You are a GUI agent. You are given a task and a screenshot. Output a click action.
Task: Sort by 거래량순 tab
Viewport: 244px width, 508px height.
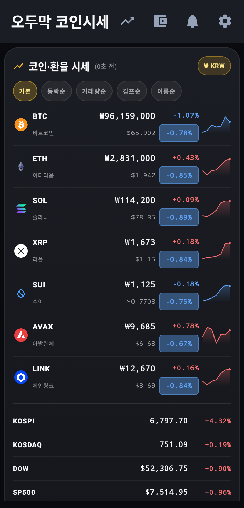[x=94, y=91]
